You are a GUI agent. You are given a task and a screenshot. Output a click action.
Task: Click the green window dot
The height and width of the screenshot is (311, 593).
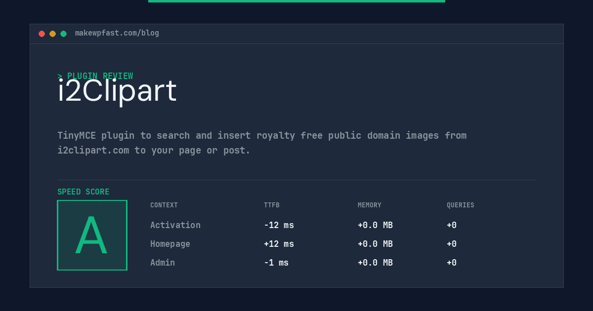click(x=63, y=34)
